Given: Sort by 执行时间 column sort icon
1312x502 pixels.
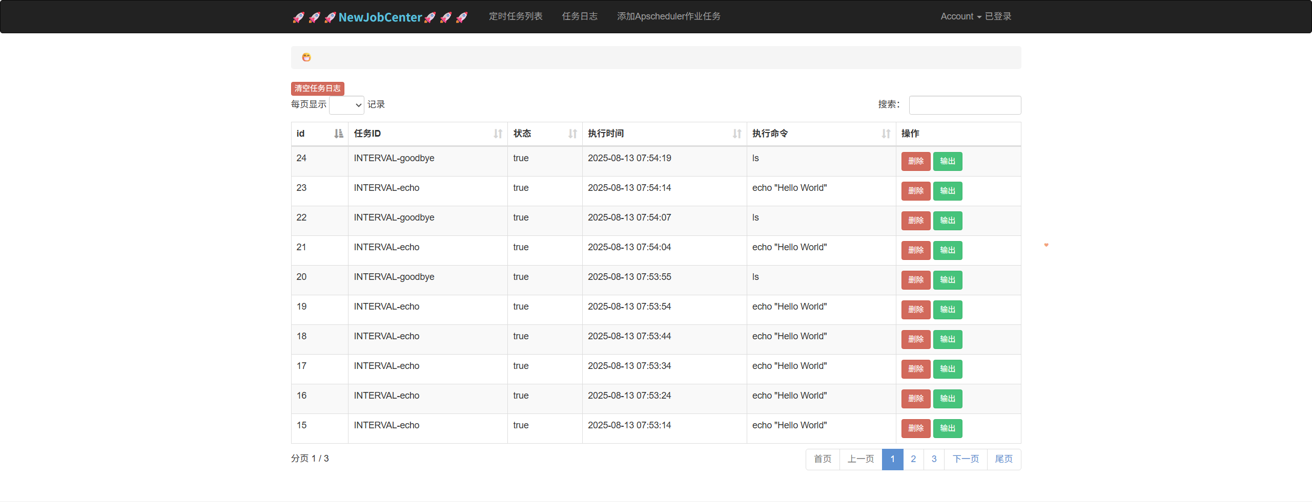Looking at the screenshot, I should (737, 134).
